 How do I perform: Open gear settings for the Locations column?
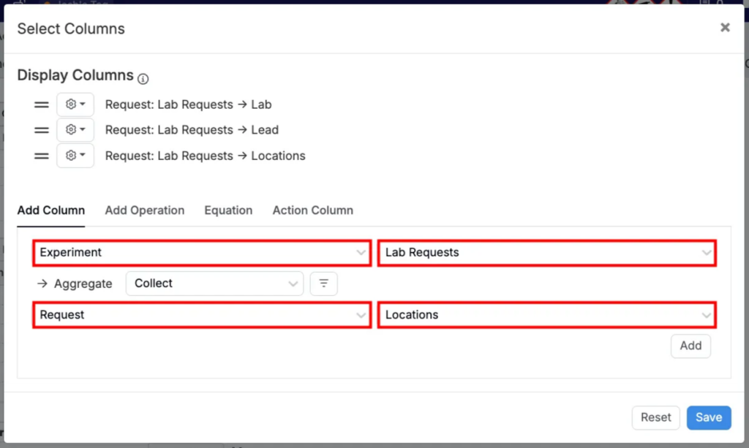click(x=75, y=156)
